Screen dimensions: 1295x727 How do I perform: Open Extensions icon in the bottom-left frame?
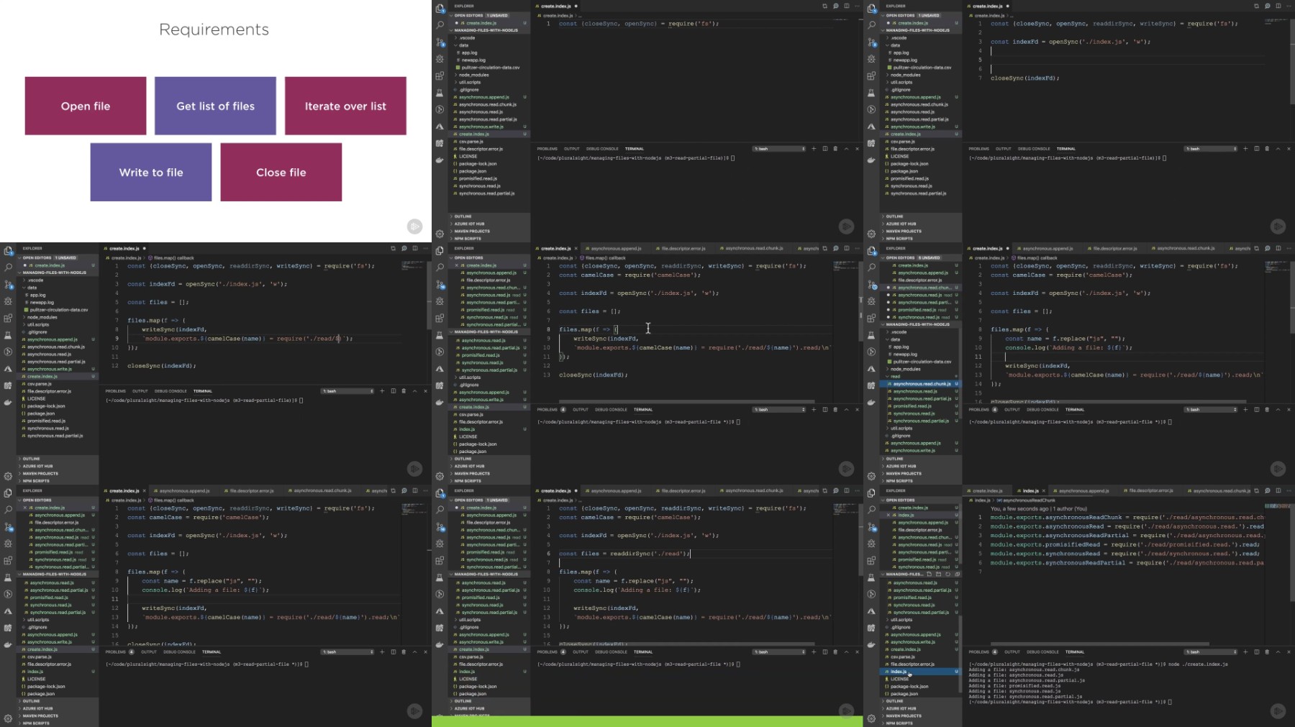tap(8, 560)
